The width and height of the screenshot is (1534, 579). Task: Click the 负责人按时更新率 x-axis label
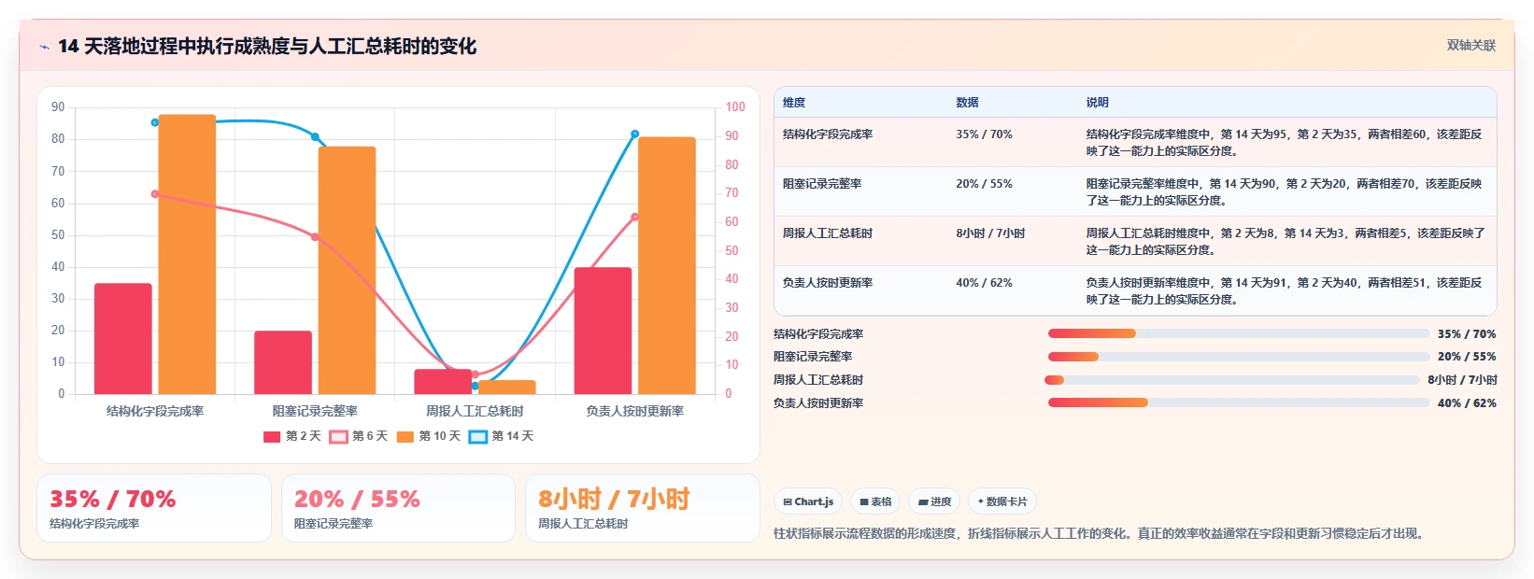tap(635, 411)
